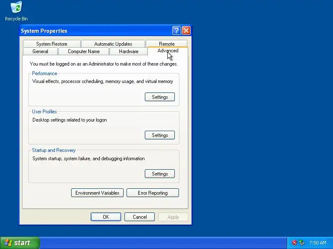Close the System Properties dialog

tap(186, 31)
